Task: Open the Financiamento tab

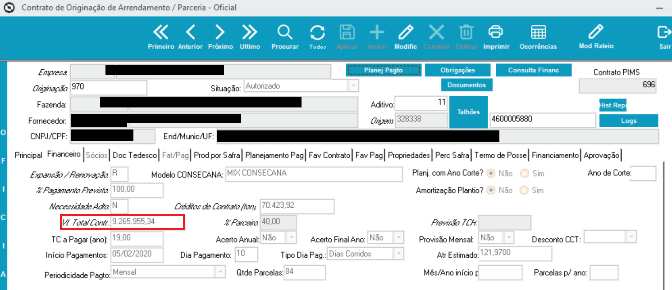Action: pos(555,155)
